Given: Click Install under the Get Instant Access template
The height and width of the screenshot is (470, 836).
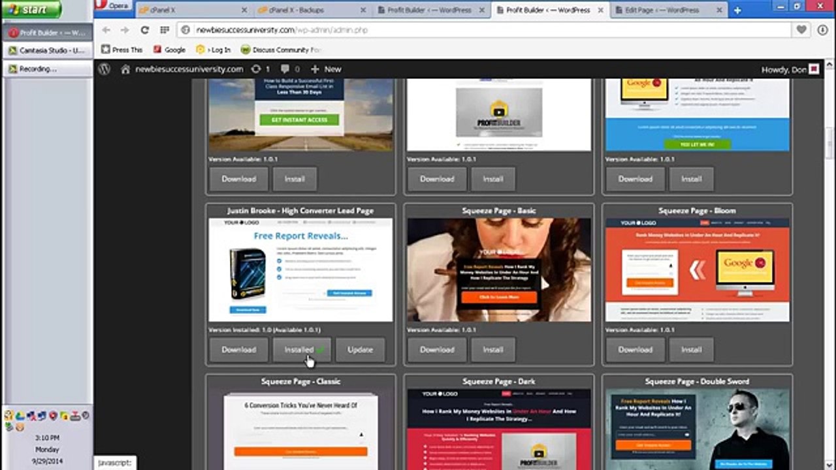Looking at the screenshot, I should click(x=295, y=179).
